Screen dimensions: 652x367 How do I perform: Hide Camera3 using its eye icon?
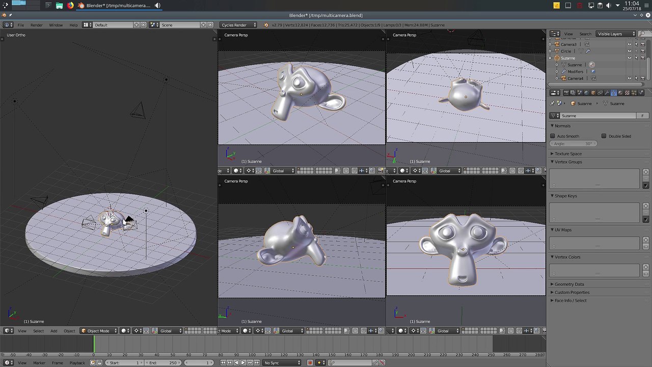[x=629, y=44]
